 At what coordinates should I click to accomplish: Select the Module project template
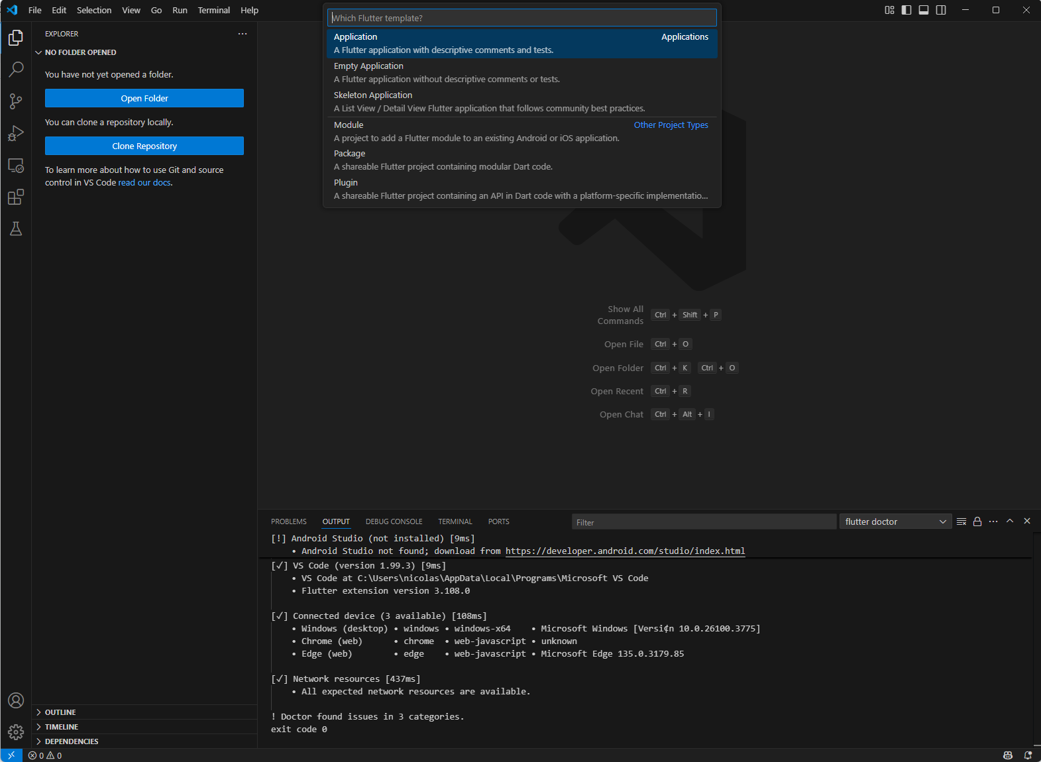[522, 131]
